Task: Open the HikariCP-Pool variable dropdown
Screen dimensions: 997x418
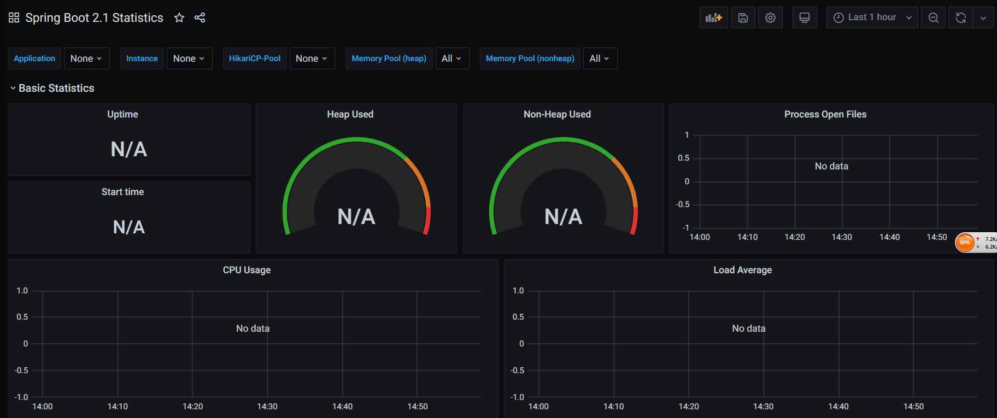Action: (312, 58)
